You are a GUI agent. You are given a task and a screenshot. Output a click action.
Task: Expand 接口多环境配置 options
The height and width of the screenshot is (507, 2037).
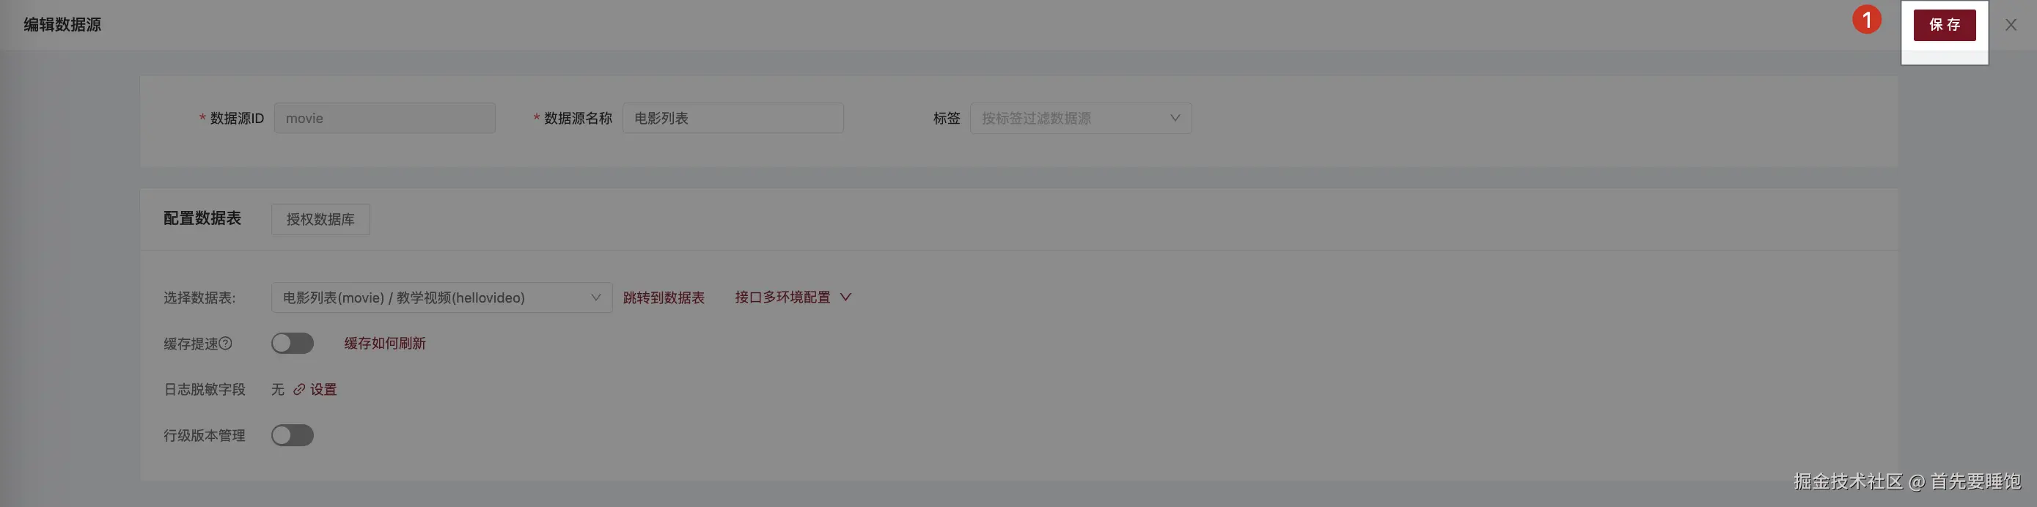pos(793,297)
